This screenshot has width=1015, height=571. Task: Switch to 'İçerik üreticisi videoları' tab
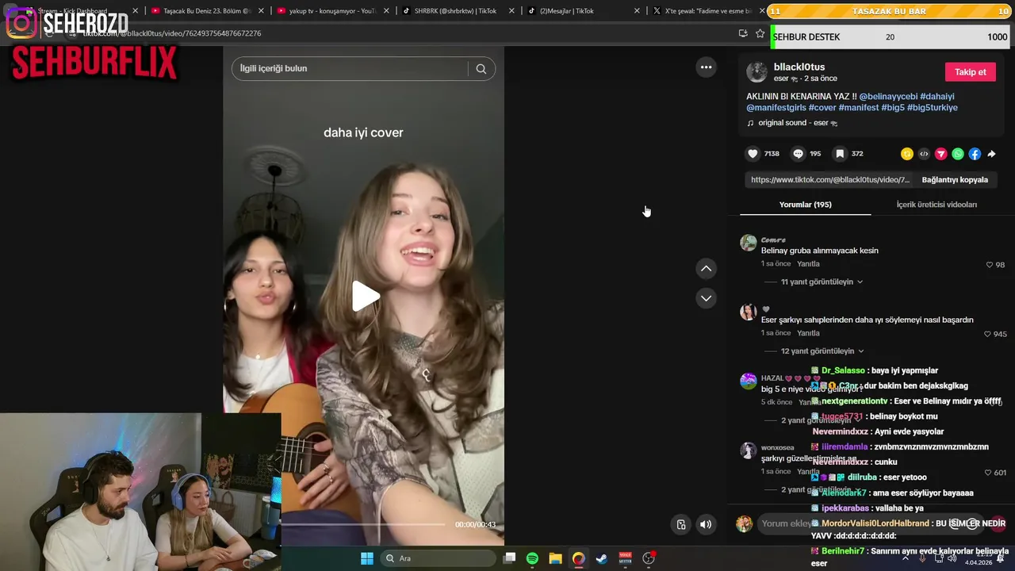pos(936,205)
